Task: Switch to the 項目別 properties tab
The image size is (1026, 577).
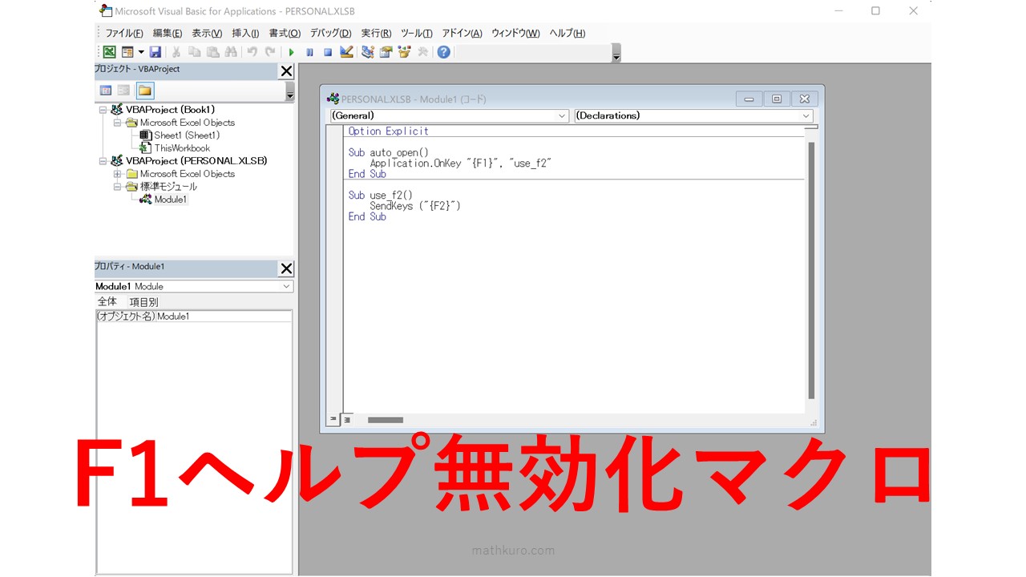Action: point(144,302)
